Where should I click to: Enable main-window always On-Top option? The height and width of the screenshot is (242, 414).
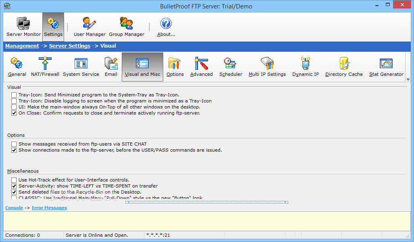14,107
